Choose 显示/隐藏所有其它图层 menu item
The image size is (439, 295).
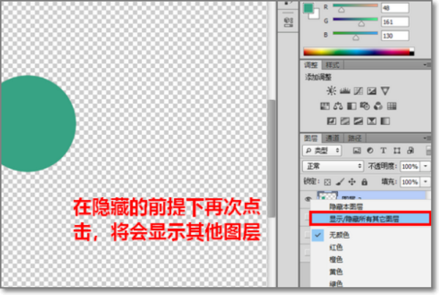click(369, 218)
